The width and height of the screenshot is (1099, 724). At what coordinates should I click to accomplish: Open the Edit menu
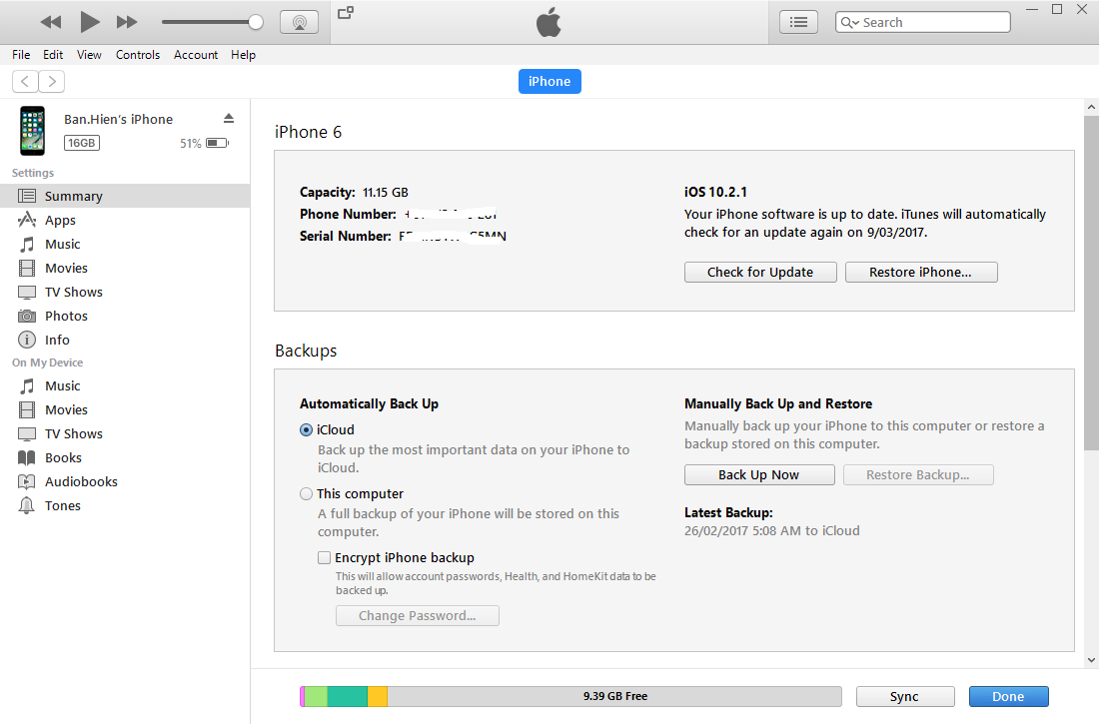(x=53, y=55)
